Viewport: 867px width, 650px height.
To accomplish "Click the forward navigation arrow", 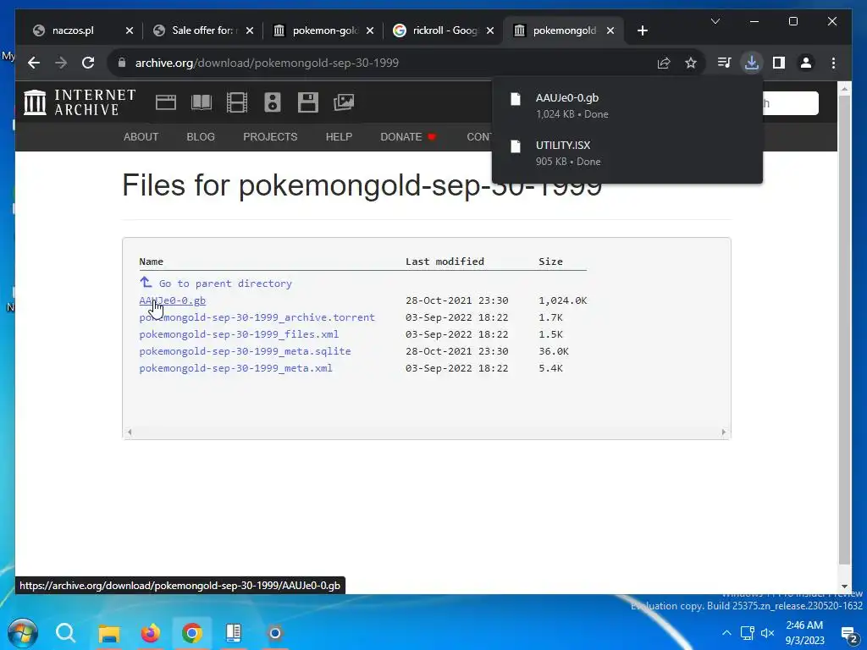I will click(x=61, y=63).
